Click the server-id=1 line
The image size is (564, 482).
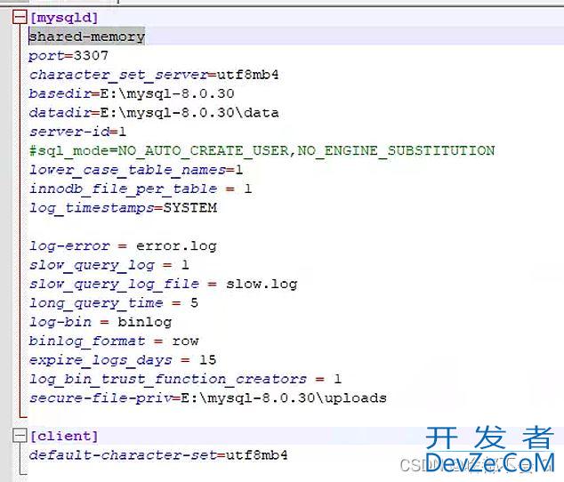coord(77,132)
